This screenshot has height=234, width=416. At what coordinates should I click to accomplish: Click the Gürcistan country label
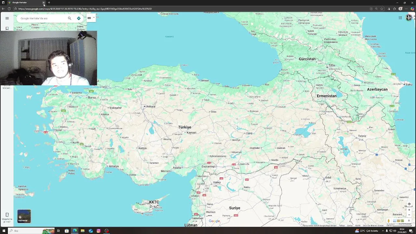[307, 59]
